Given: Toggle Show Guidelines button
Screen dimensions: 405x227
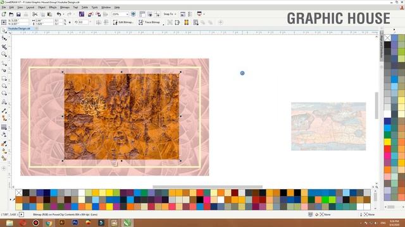Looking at the screenshot, I should [158, 14].
